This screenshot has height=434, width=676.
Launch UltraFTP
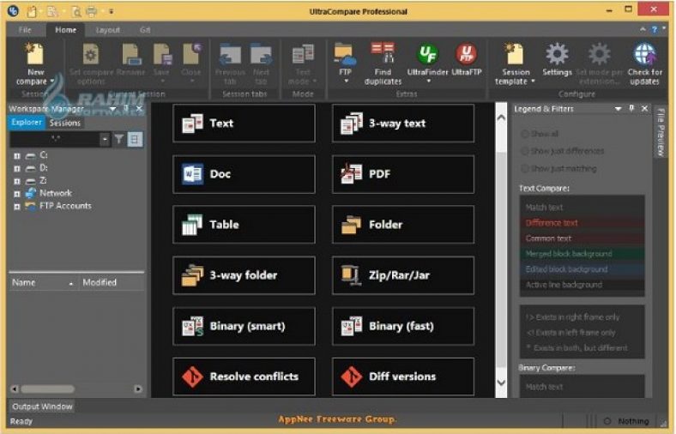(466, 59)
